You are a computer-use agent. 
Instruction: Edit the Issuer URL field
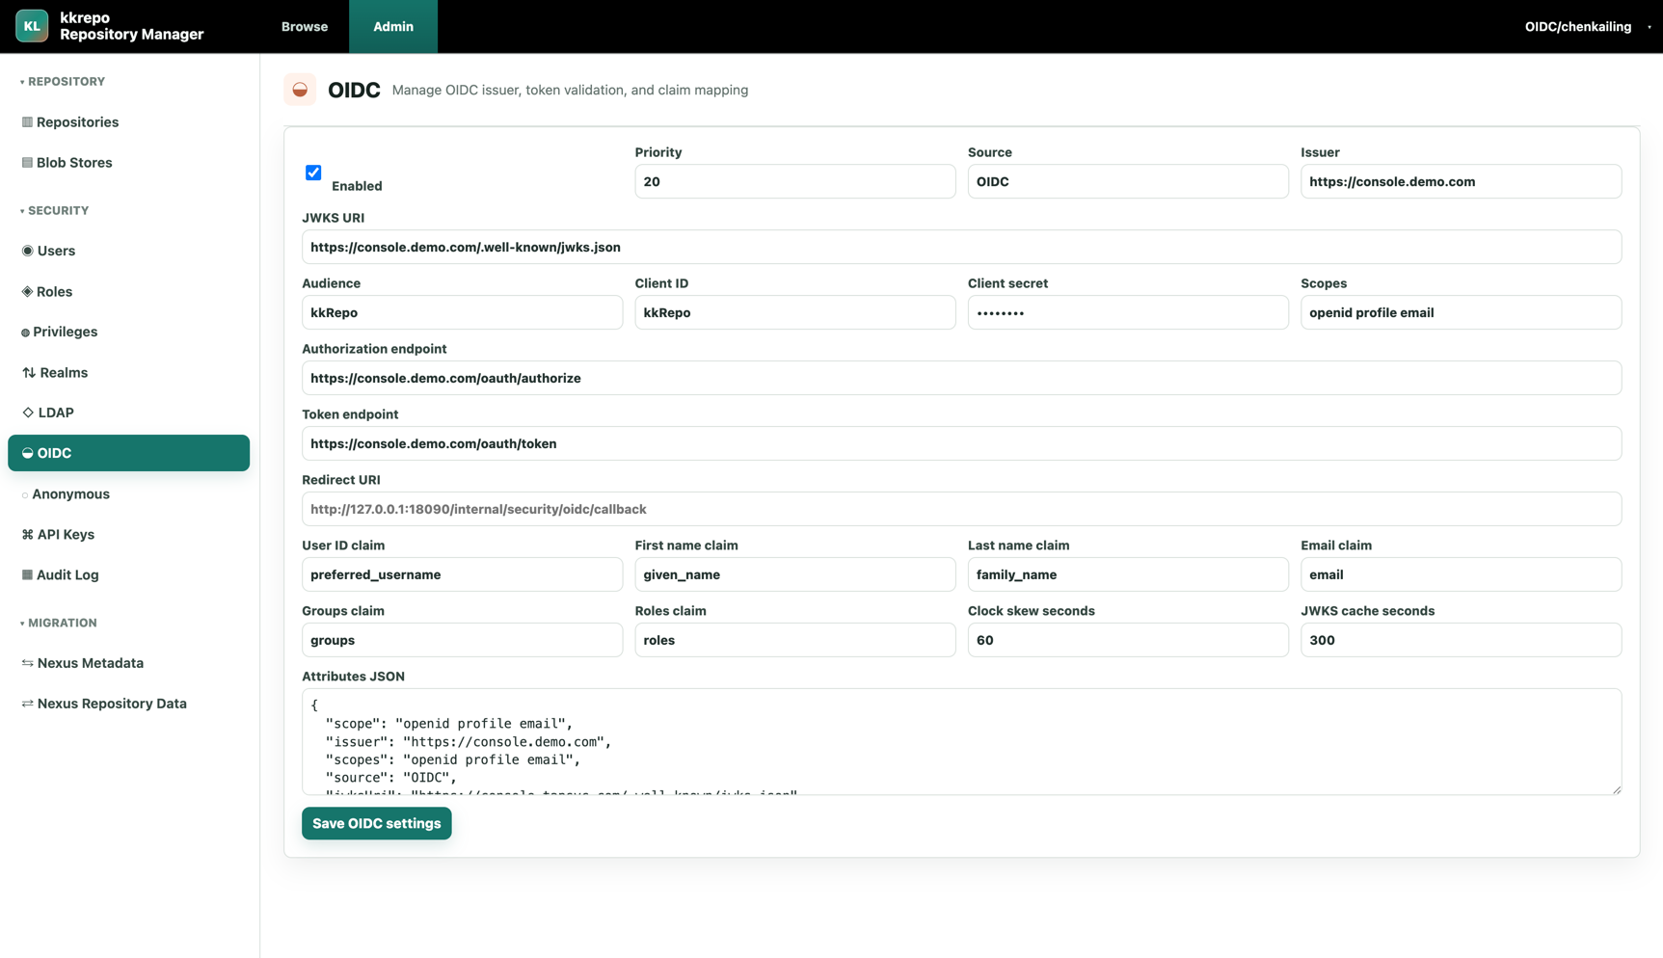click(x=1461, y=181)
